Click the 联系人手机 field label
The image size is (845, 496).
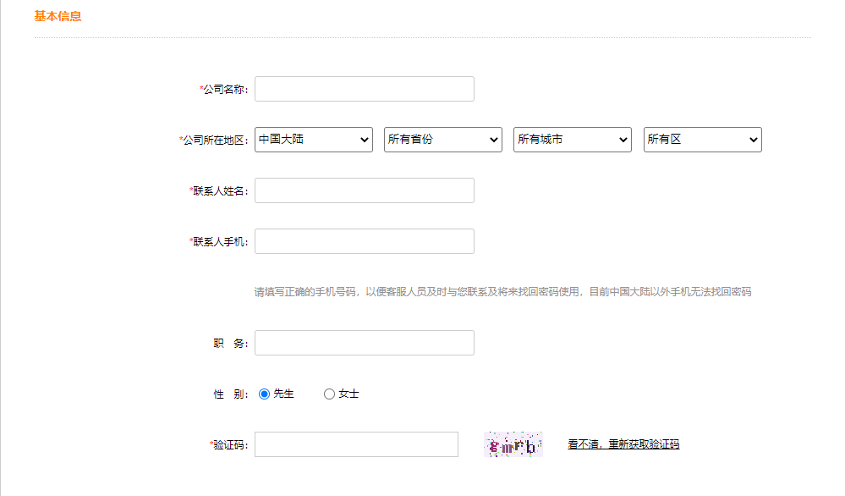pos(220,242)
